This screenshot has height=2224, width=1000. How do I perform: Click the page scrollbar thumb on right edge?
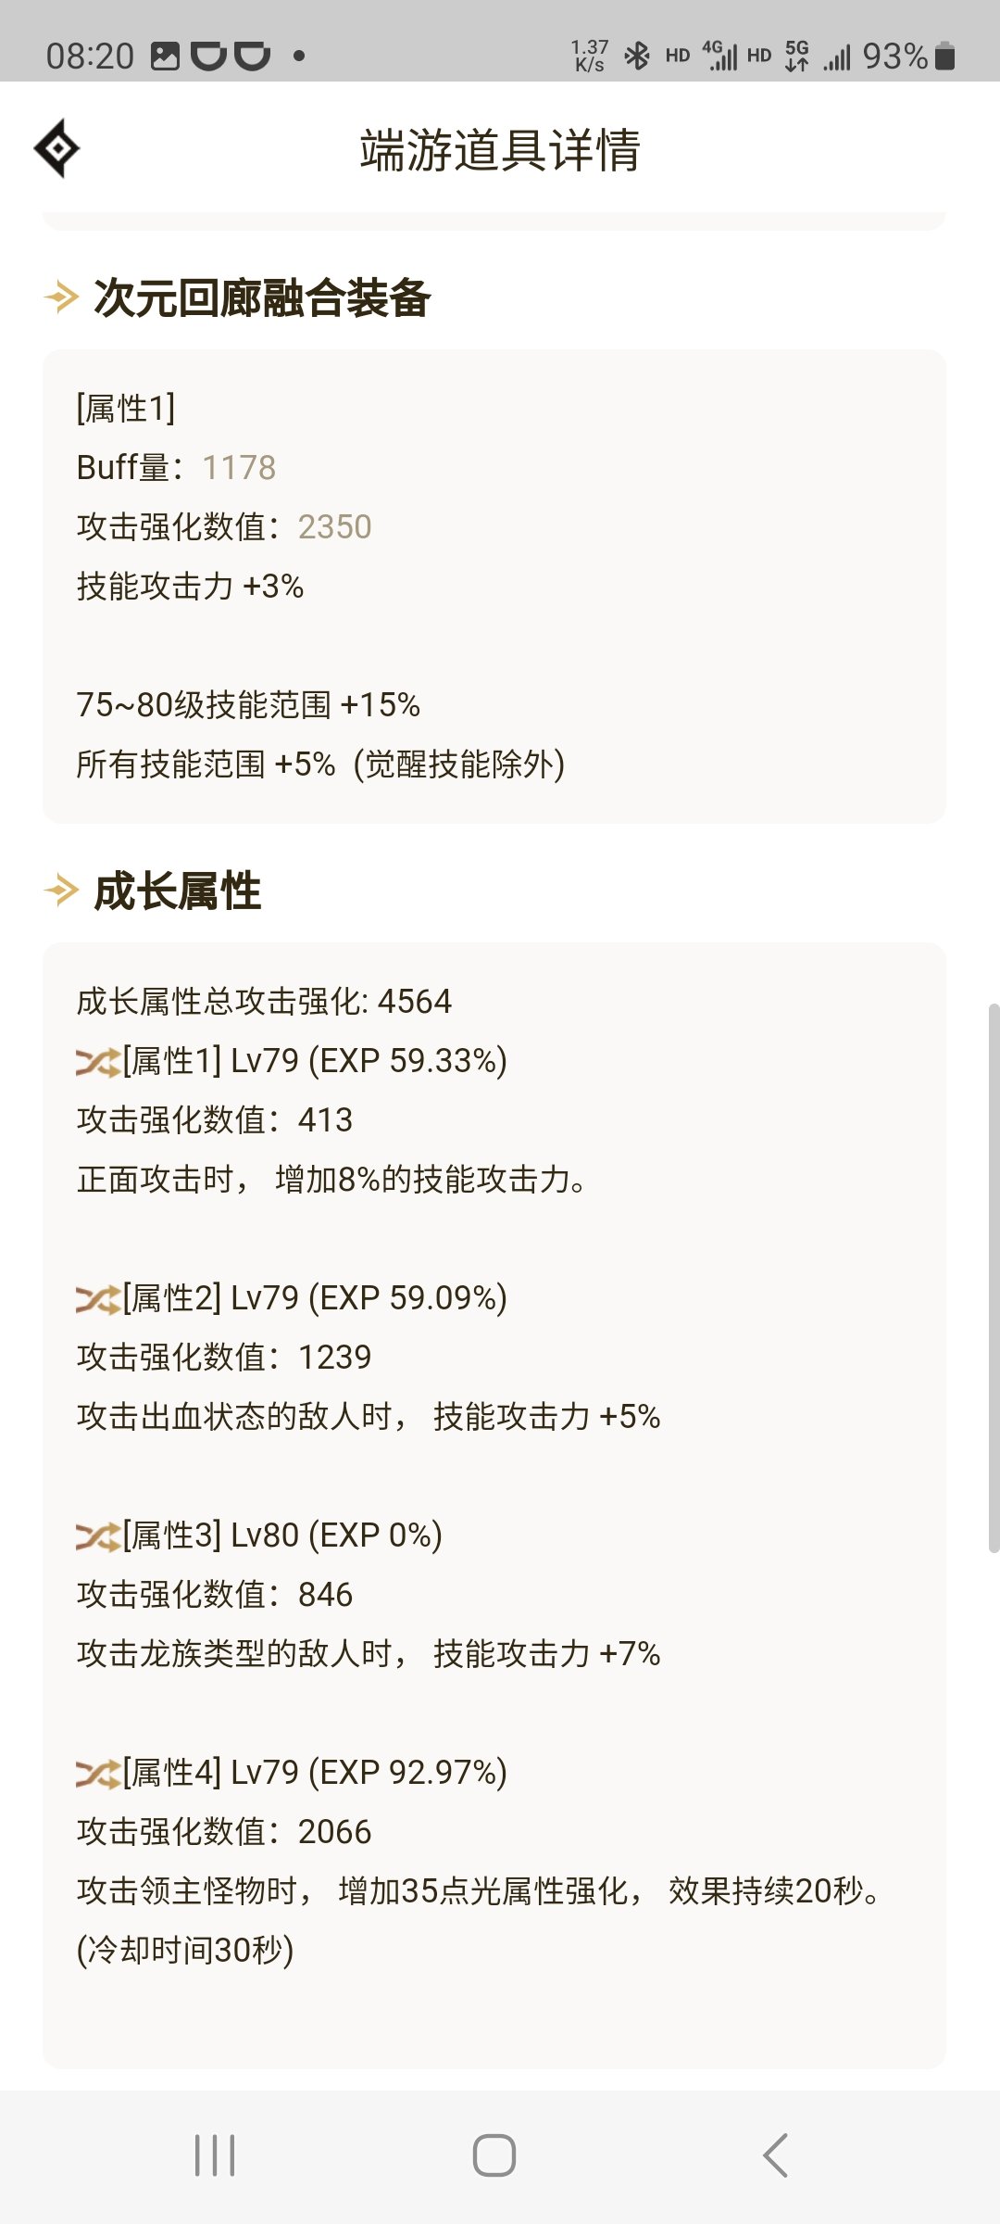(994, 1277)
